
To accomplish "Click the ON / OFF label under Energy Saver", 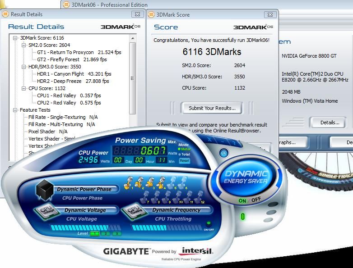I will [250, 200].
